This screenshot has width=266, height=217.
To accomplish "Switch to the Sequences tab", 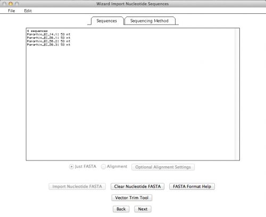I will [x=106, y=21].
